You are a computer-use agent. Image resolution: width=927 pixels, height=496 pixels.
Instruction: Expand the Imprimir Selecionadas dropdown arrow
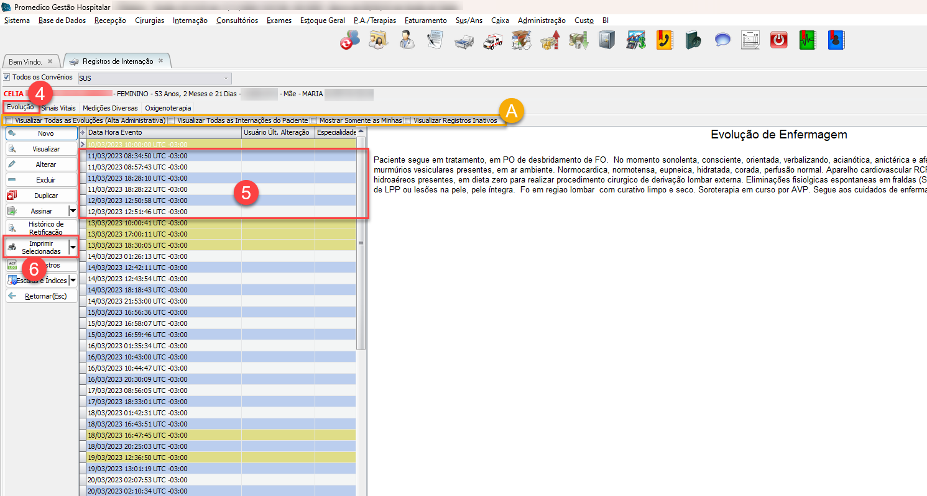pos(73,247)
